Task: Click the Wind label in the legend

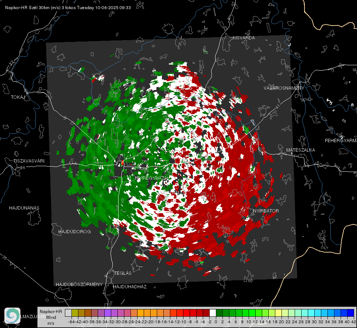Action: pos(51,317)
